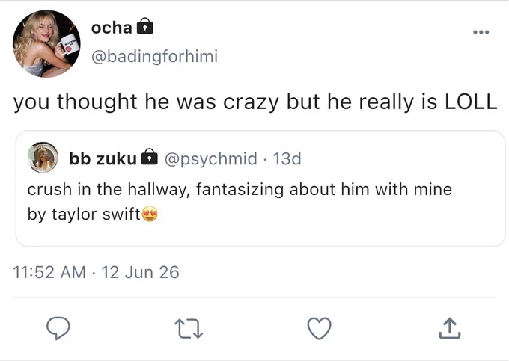The image size is (509, 361).
Task: Click the lock icon next to ocha
Action: click(144, 26)
